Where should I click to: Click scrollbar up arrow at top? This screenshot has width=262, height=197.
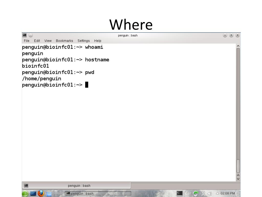point(238,46)
